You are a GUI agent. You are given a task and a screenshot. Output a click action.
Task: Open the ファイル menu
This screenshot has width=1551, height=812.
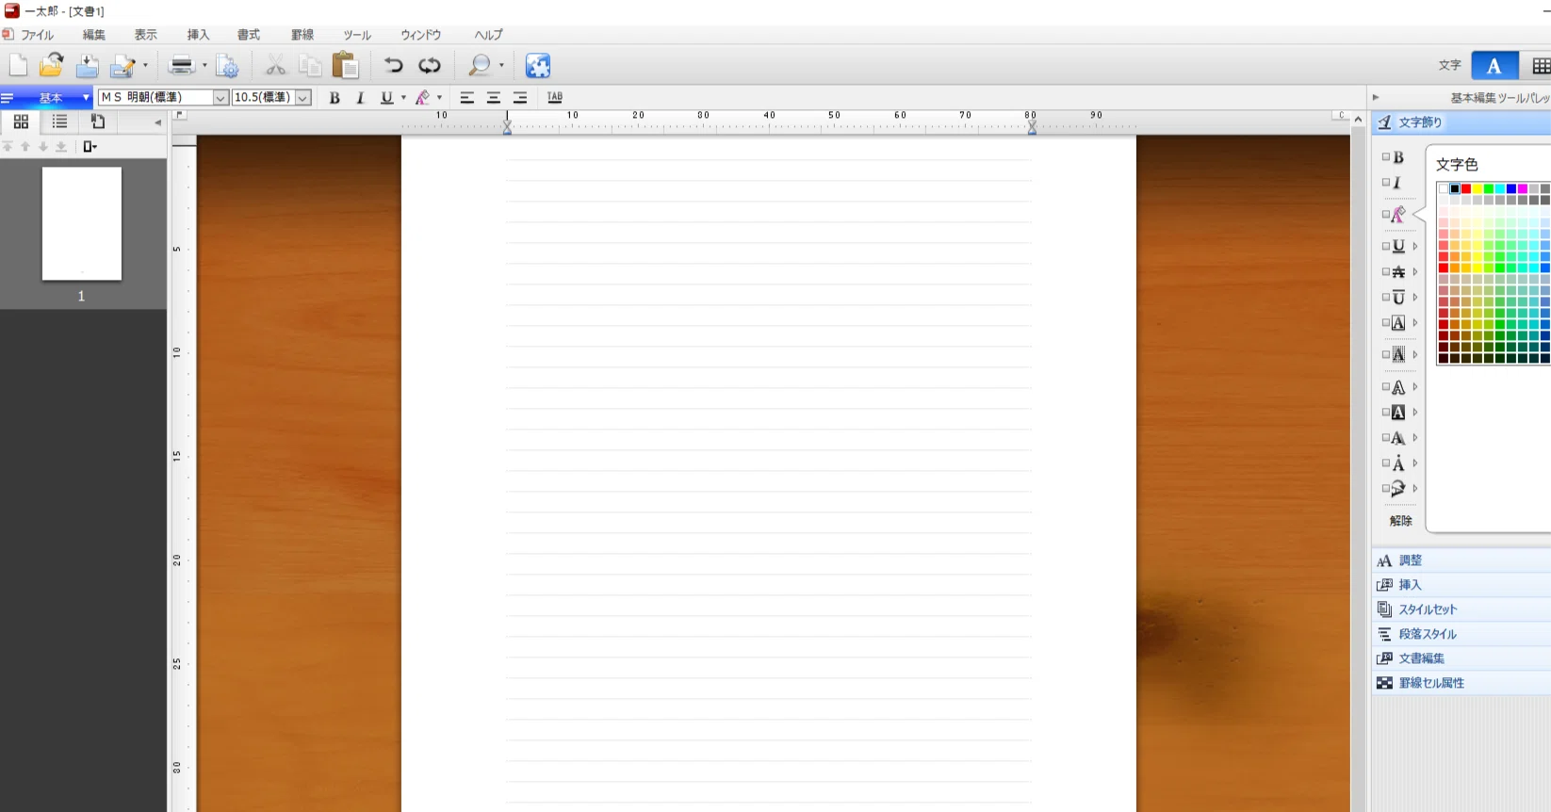(x=37, y=35)
